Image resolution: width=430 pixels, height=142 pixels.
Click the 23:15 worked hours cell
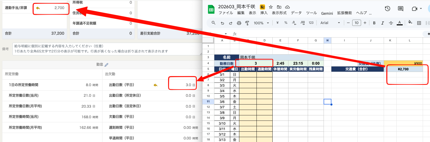pos(298,63)
